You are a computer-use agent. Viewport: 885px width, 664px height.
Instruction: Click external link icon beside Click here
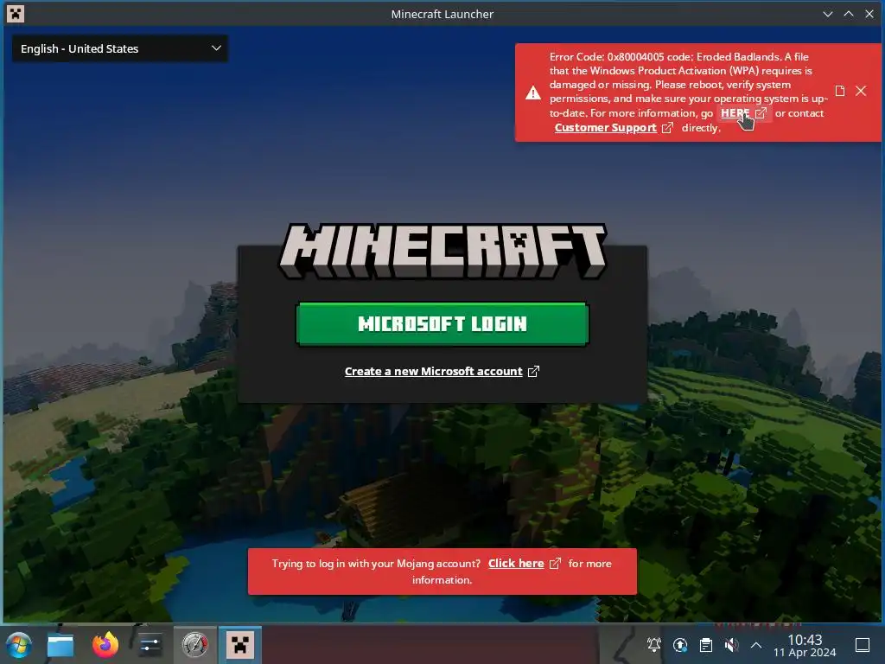coord(556,564)
